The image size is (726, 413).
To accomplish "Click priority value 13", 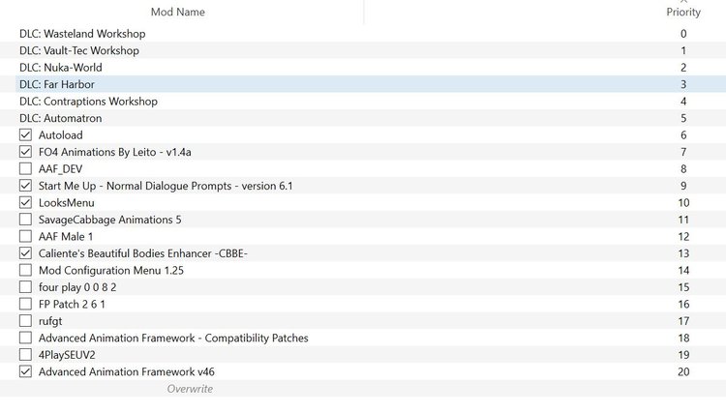I will pyautogui.click(x=683, y=253).
